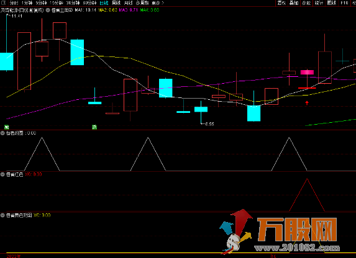356x258 pixels.
Task: Open the 多周期 multi-period view
Action: (x=142, y=3)
